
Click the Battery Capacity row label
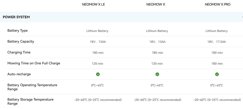(x=21, y=42)
